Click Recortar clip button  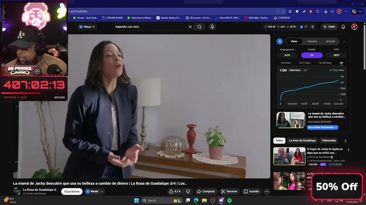pyautogui.click(x=229, y=191)
